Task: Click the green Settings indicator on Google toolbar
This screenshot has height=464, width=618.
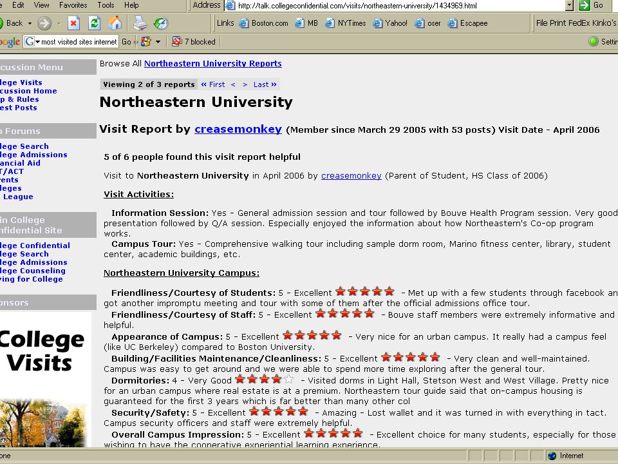Action: (x=593, y=41)
